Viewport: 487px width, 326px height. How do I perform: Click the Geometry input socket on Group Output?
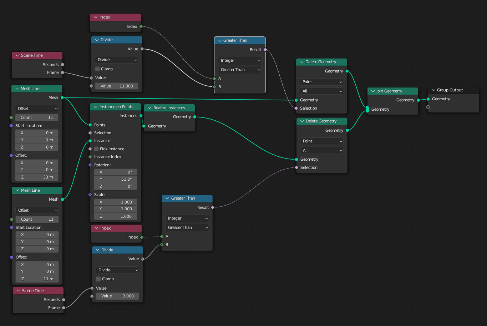[x=428, y=99]
